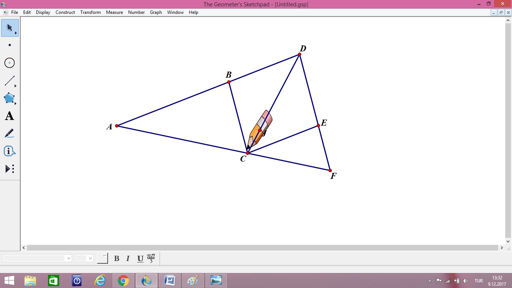Open the font family dropdown

[x=68, y=258]
